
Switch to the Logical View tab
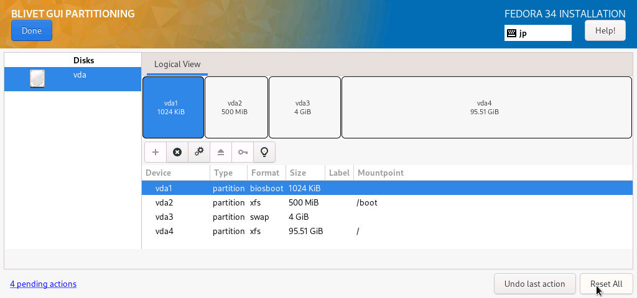177,64
